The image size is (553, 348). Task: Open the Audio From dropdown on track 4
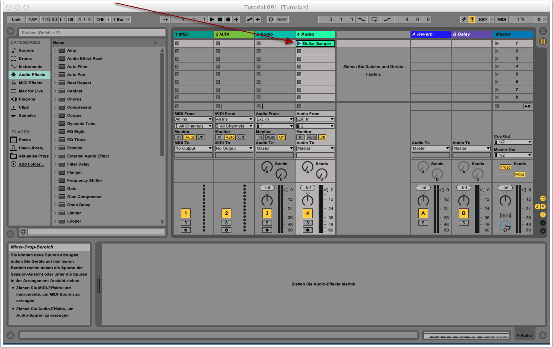pos(315,119)
